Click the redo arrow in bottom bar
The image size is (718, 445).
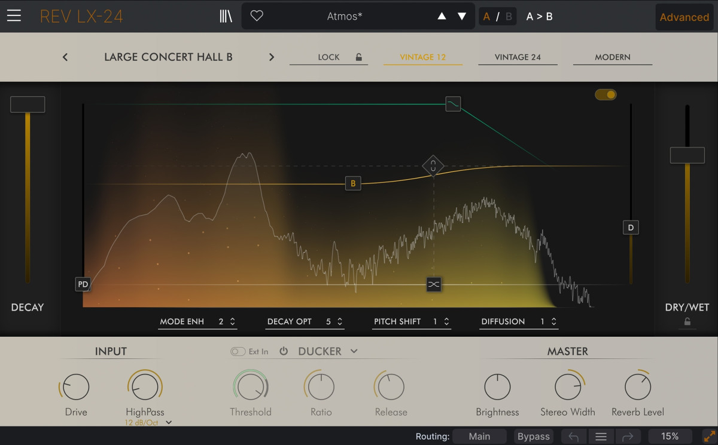click(x=627, y=437)
